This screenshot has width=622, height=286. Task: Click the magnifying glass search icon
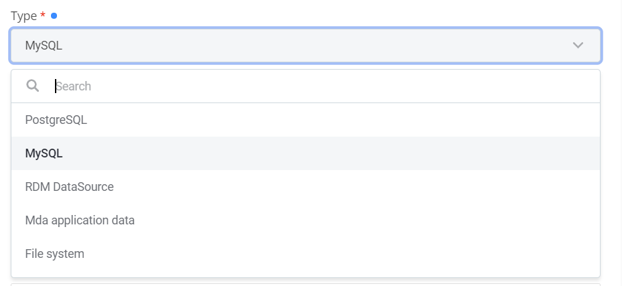coord(32,86)
